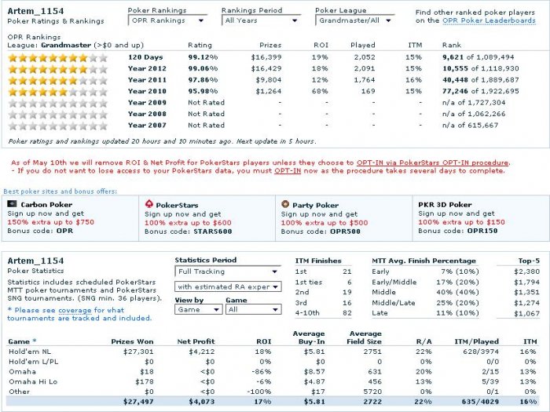This screenshot has height=412, width=550.
Task: Open the Rankings Period All Years dropdown
Action: pyautogui.click(x=262, y=20)
